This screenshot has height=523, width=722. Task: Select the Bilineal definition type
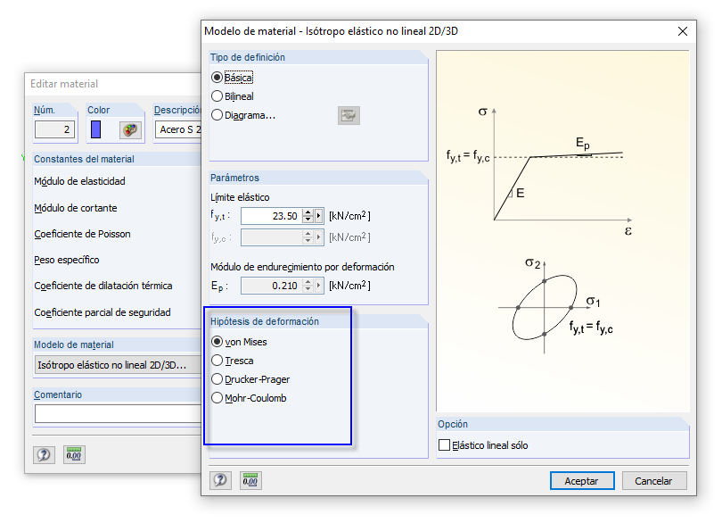point(217,95)
